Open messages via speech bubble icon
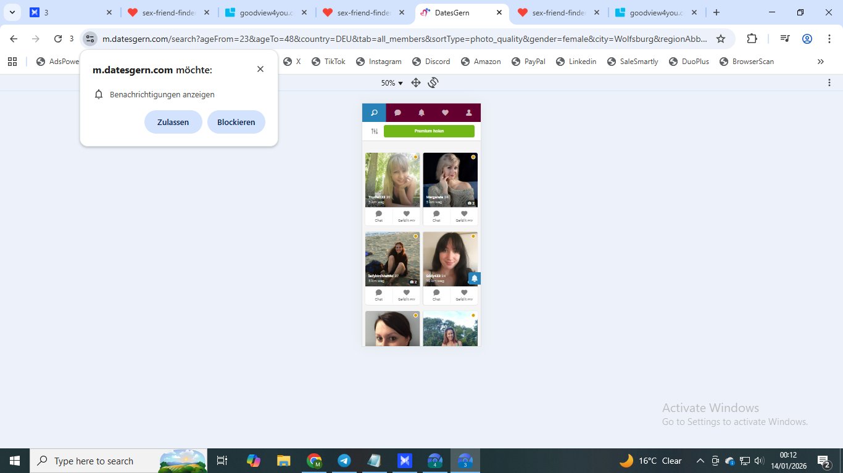 click(398, 113)
